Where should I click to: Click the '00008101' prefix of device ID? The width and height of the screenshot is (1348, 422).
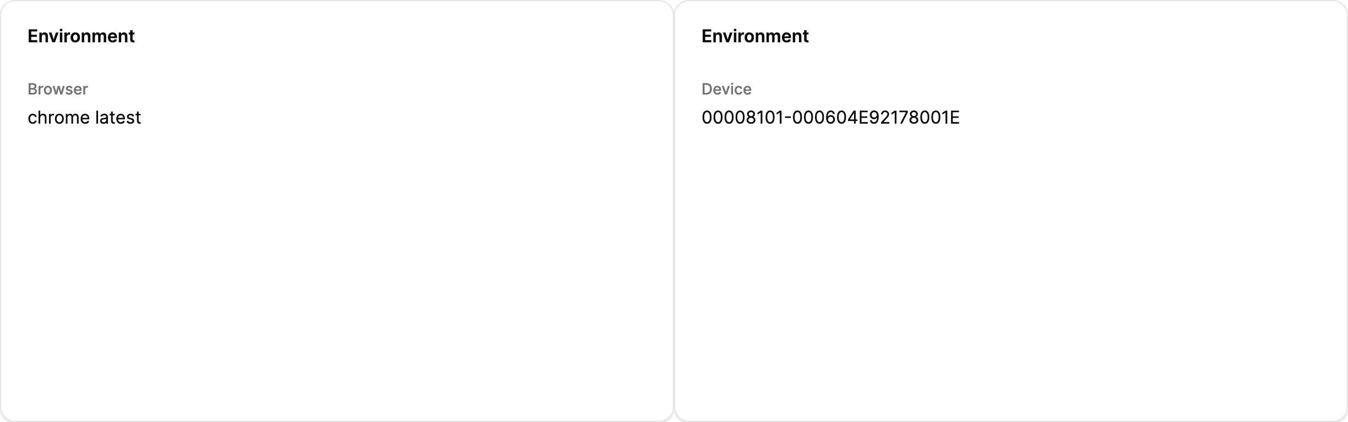[x=742, y=118]
